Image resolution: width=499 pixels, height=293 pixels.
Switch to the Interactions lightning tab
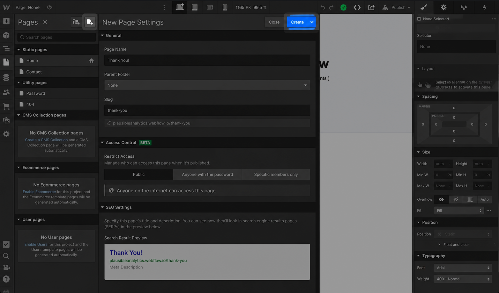click(484, 7)
